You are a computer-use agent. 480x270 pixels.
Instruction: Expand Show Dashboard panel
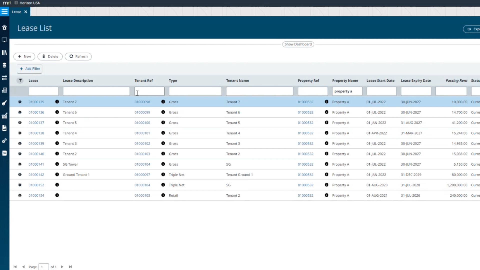(x=298, y=44)
